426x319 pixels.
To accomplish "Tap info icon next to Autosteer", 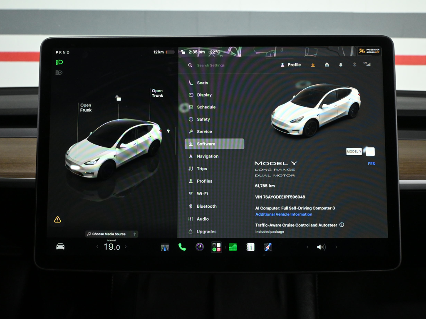I will (342, 225).
